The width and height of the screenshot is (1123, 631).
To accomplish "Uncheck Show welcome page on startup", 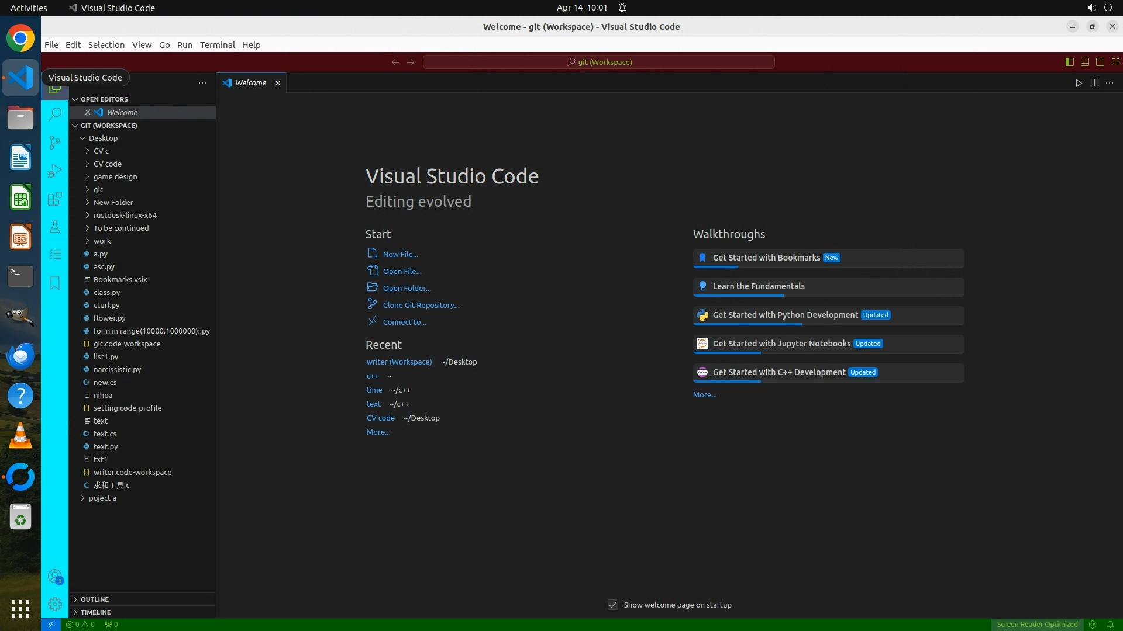I will click(613, 605).
